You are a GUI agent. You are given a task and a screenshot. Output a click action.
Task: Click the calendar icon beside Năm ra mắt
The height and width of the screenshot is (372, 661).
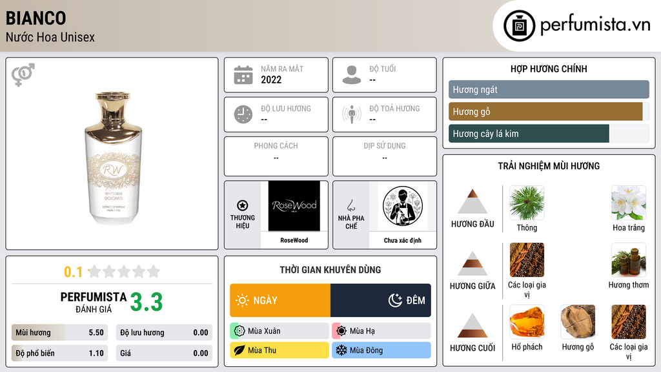pos(243,75)
